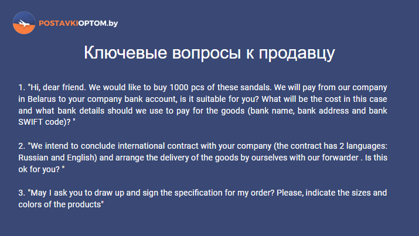Click the white OPTOM.by part of the logo
This screenshot has width=419, height=236.
tap(98, 23)
